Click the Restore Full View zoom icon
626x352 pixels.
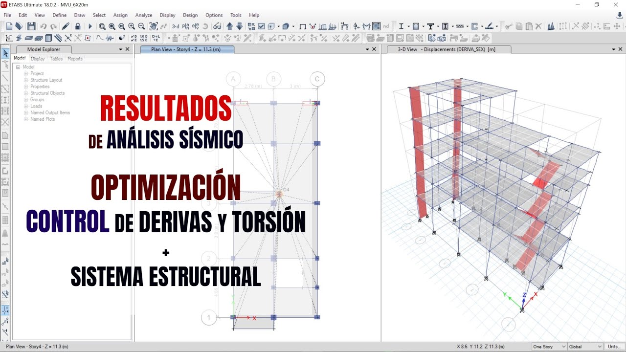point(112,26)
